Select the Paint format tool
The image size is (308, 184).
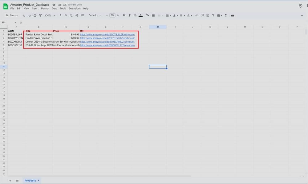(x=39, y=15)
